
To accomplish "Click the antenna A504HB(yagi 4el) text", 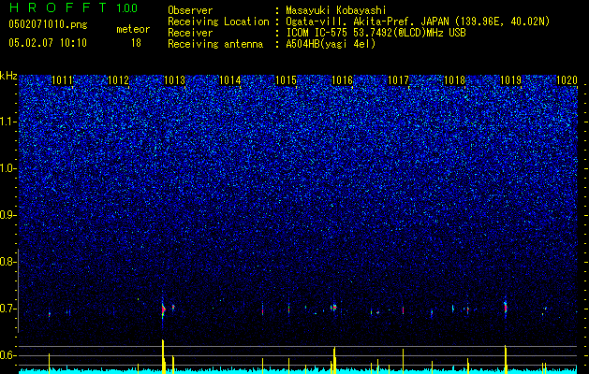I will pos(331,44).
